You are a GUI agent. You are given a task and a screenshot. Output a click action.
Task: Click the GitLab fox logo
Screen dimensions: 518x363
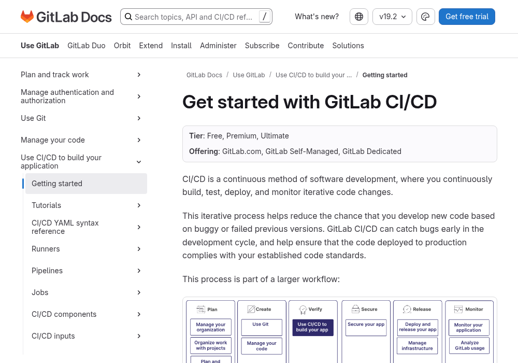coord(27,17)
